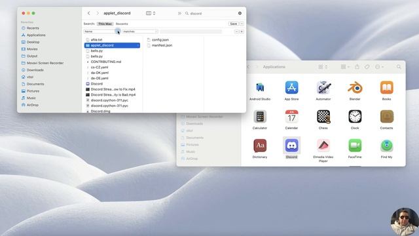Open Find My app icon
419x236 pixels.
(387, 146)
